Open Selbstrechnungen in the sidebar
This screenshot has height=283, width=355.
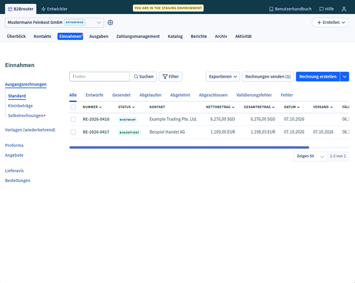(26, 115)
